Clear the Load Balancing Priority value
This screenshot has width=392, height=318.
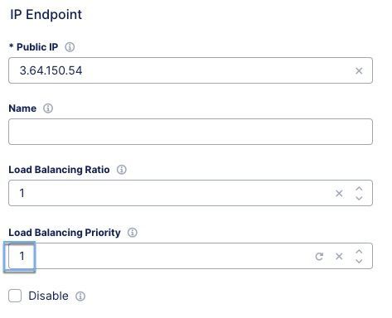pyautogui.click(x=339, y=257)
